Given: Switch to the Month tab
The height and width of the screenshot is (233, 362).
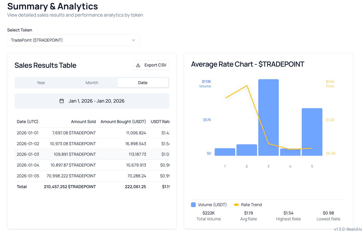Looking at the screenshot, I should pyautogui.click(x=92, y=82).
